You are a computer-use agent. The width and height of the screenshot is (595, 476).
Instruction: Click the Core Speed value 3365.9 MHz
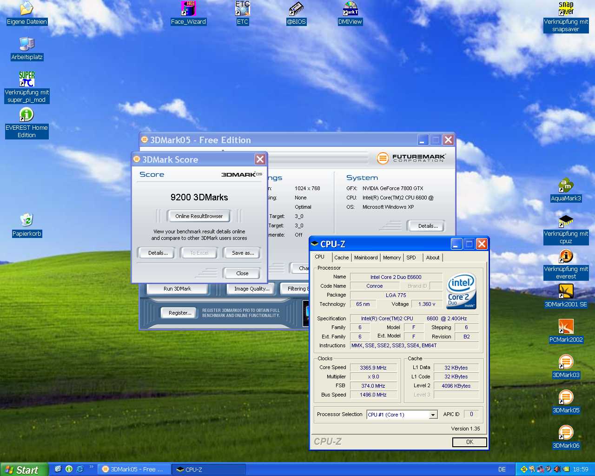pos(373,368)
